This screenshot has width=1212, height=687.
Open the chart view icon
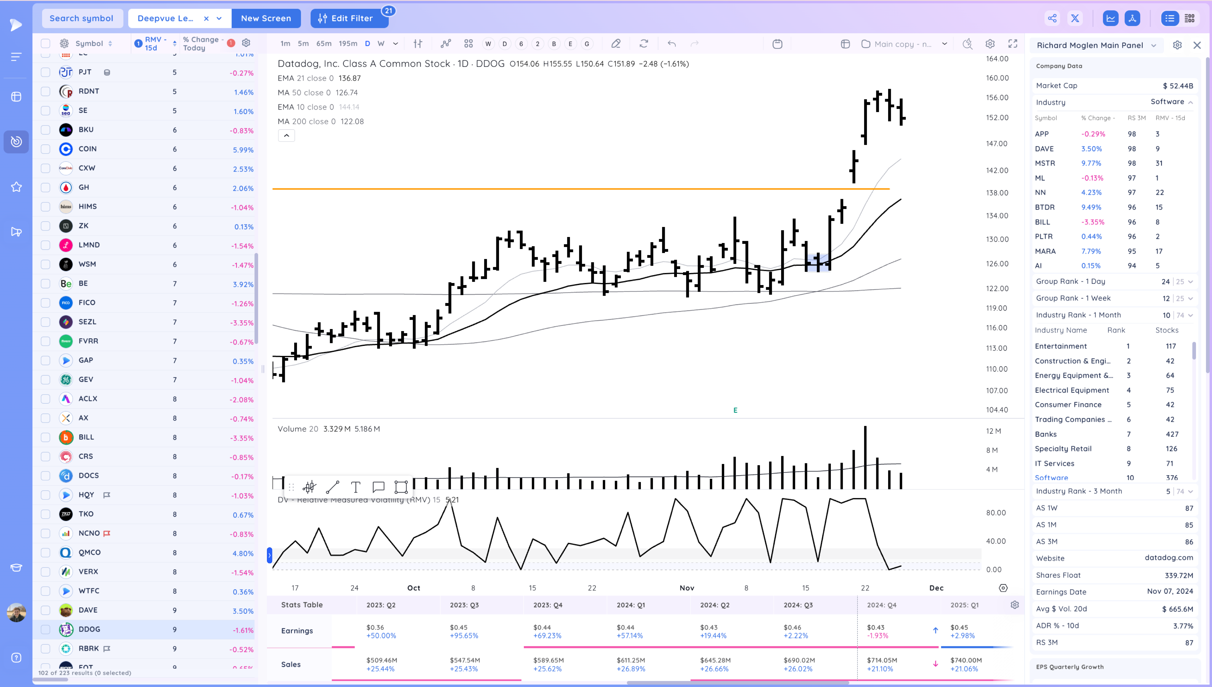(x=1110, y=18)
